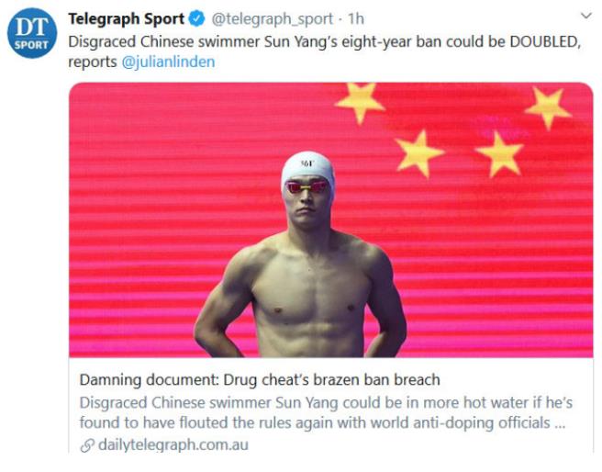This screenshot has height=472, width=602.
Task: Click the article description snippet text
Action: (x=326, y=412)
